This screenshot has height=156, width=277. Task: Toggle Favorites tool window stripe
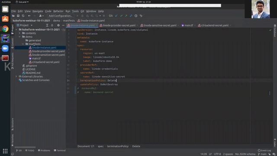coord(13,140)
